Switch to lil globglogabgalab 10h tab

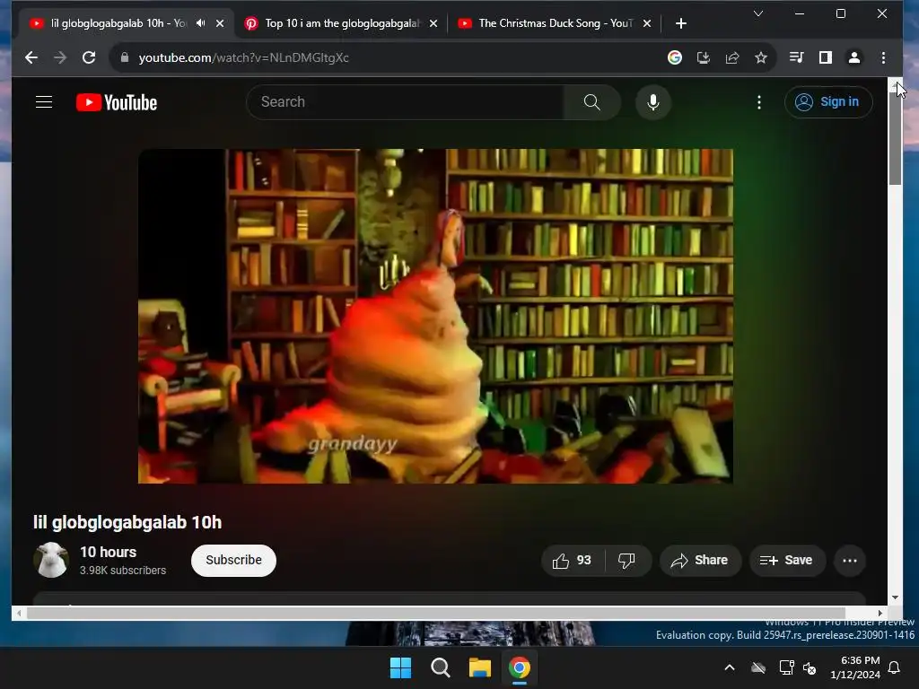click(118, 23)
